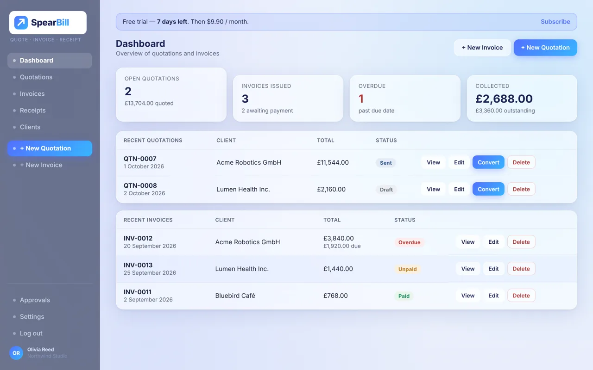Screen dimensions: 593x370
Task: Navigate to Clients in the sidebar
Action: (50, 127)
